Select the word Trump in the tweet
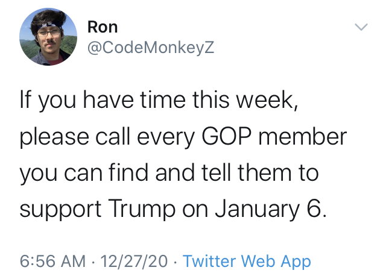Screen dimensions: 386x279 (142, 209)
